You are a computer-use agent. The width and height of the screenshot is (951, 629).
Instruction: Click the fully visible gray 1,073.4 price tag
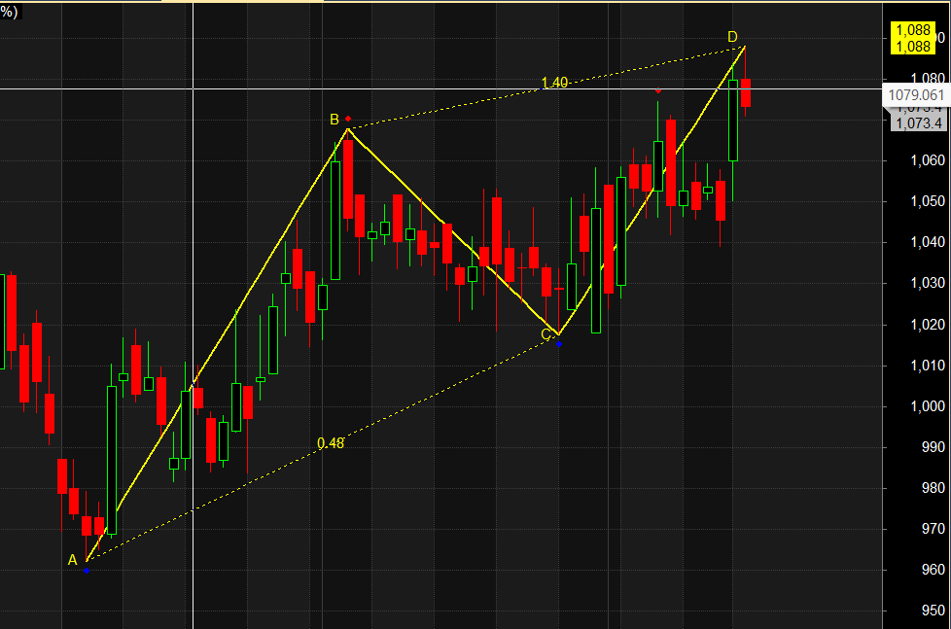[919, 123]
